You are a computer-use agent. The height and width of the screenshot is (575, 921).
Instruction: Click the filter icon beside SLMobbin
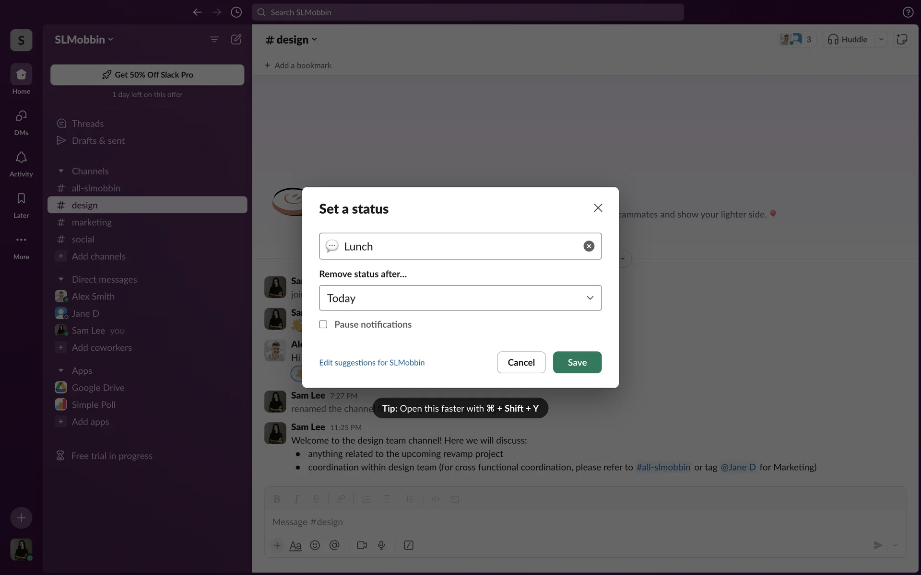(214, 39)
